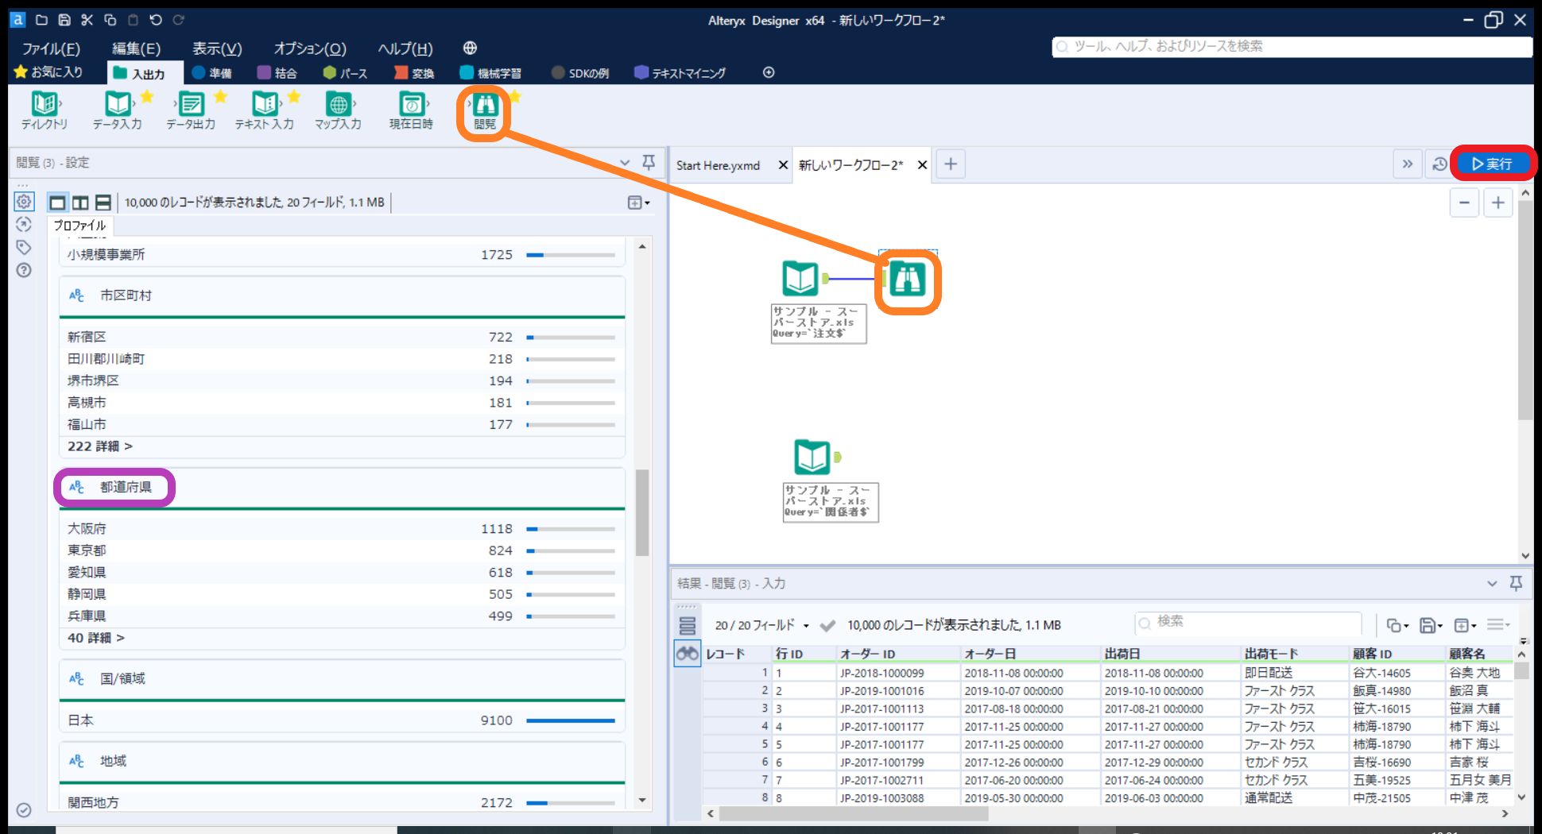Open the annotation tag icon in the sidebar
The image size is (1542, 834).
click(24, 247)
